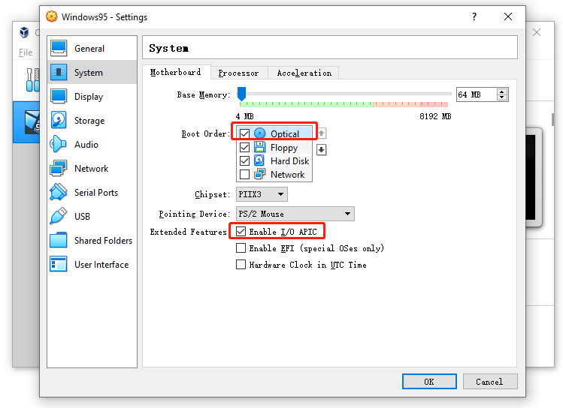Open the Storage disk icon
The height and width of the screenshot is (408, 563).
point(59,120)
